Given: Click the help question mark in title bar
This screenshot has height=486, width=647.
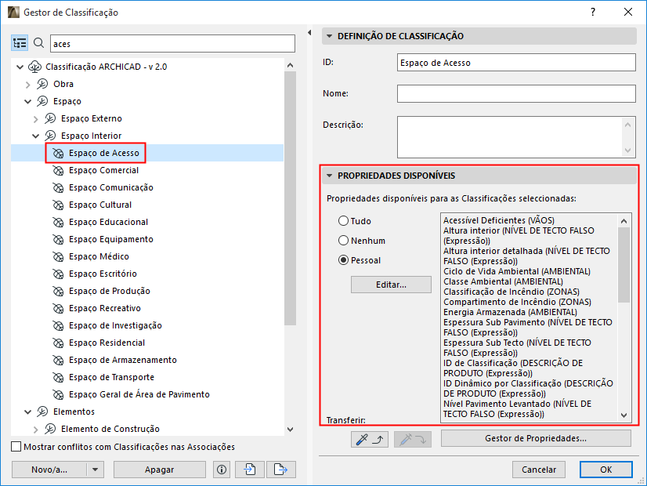Looking at the screenshot, I should click(x=593, y=12).
